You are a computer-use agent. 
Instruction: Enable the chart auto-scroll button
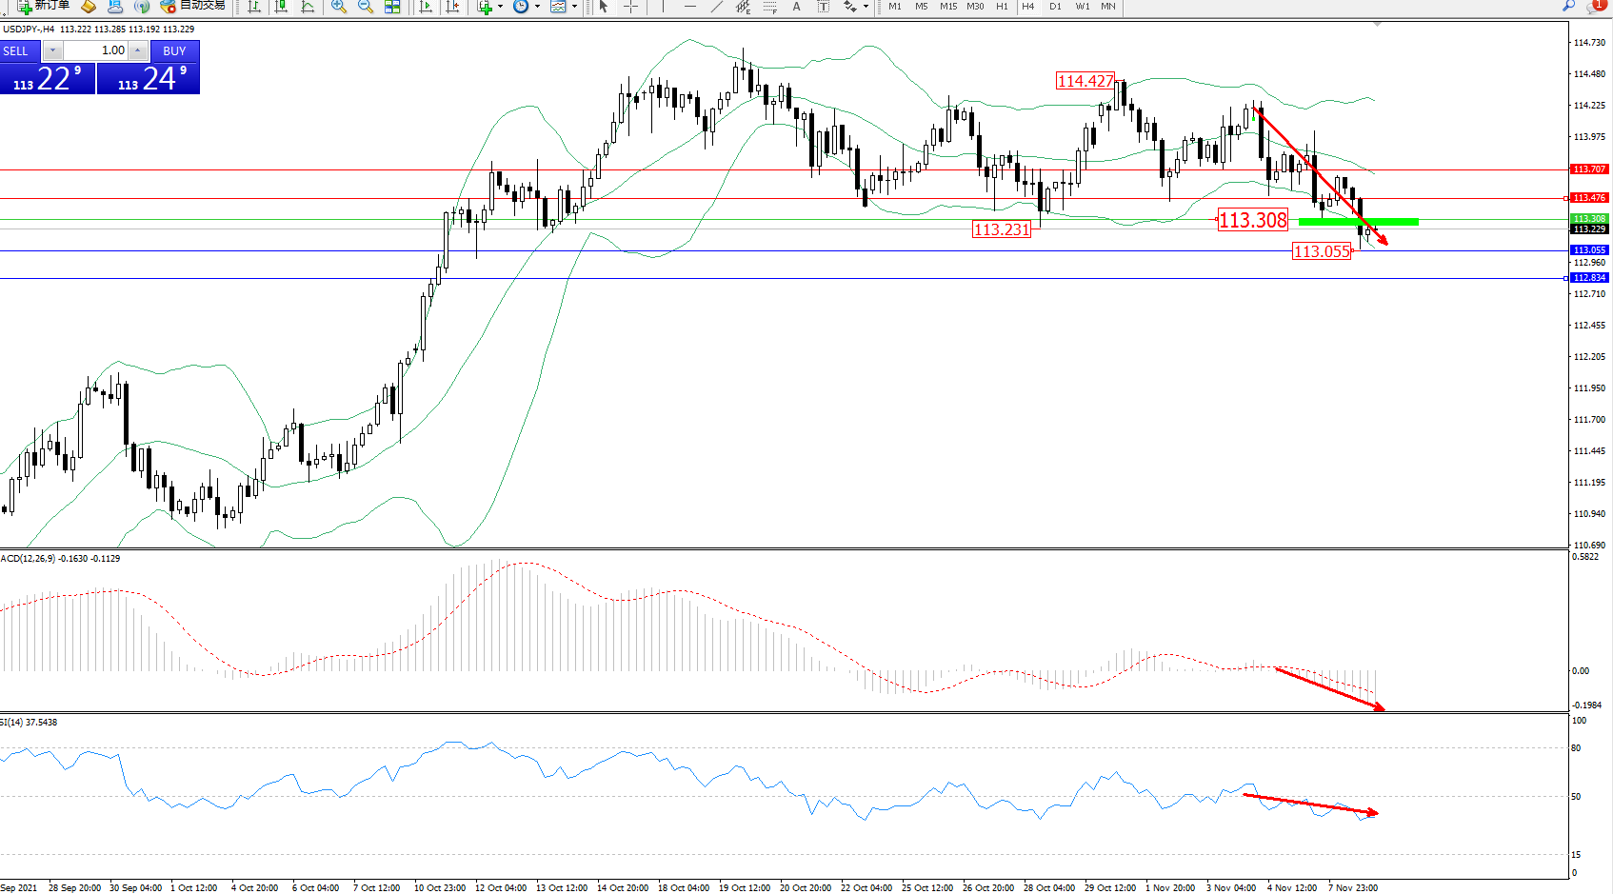[x=426, y=7]
